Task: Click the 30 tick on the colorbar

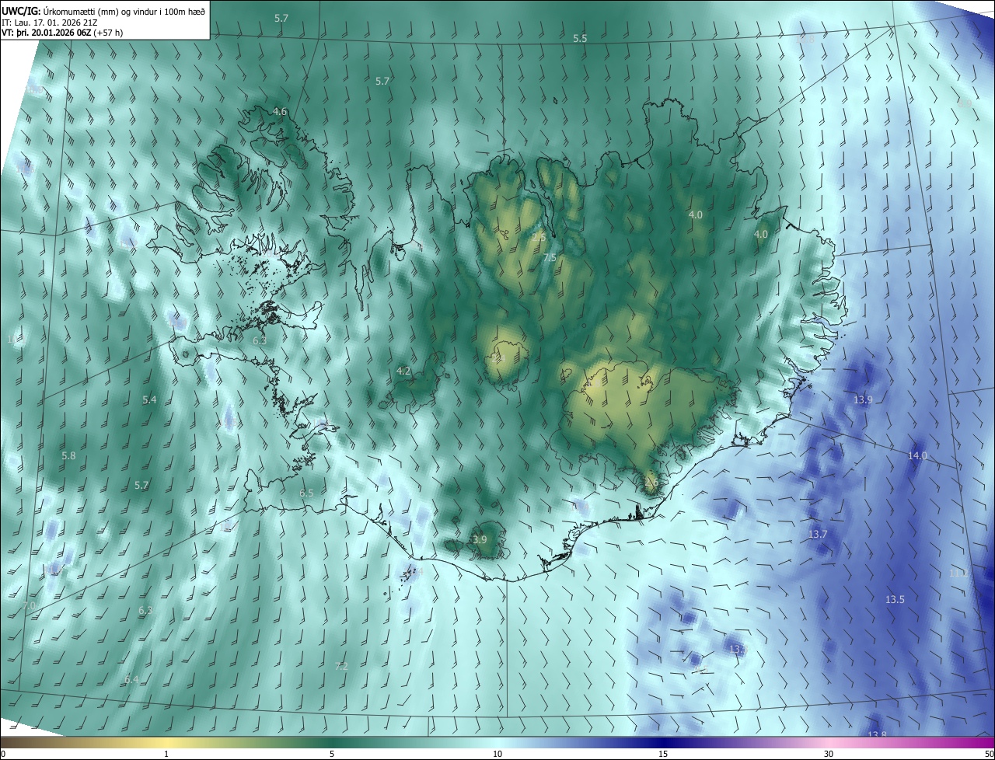Action: pyautogui.click(x=829, y=754)
